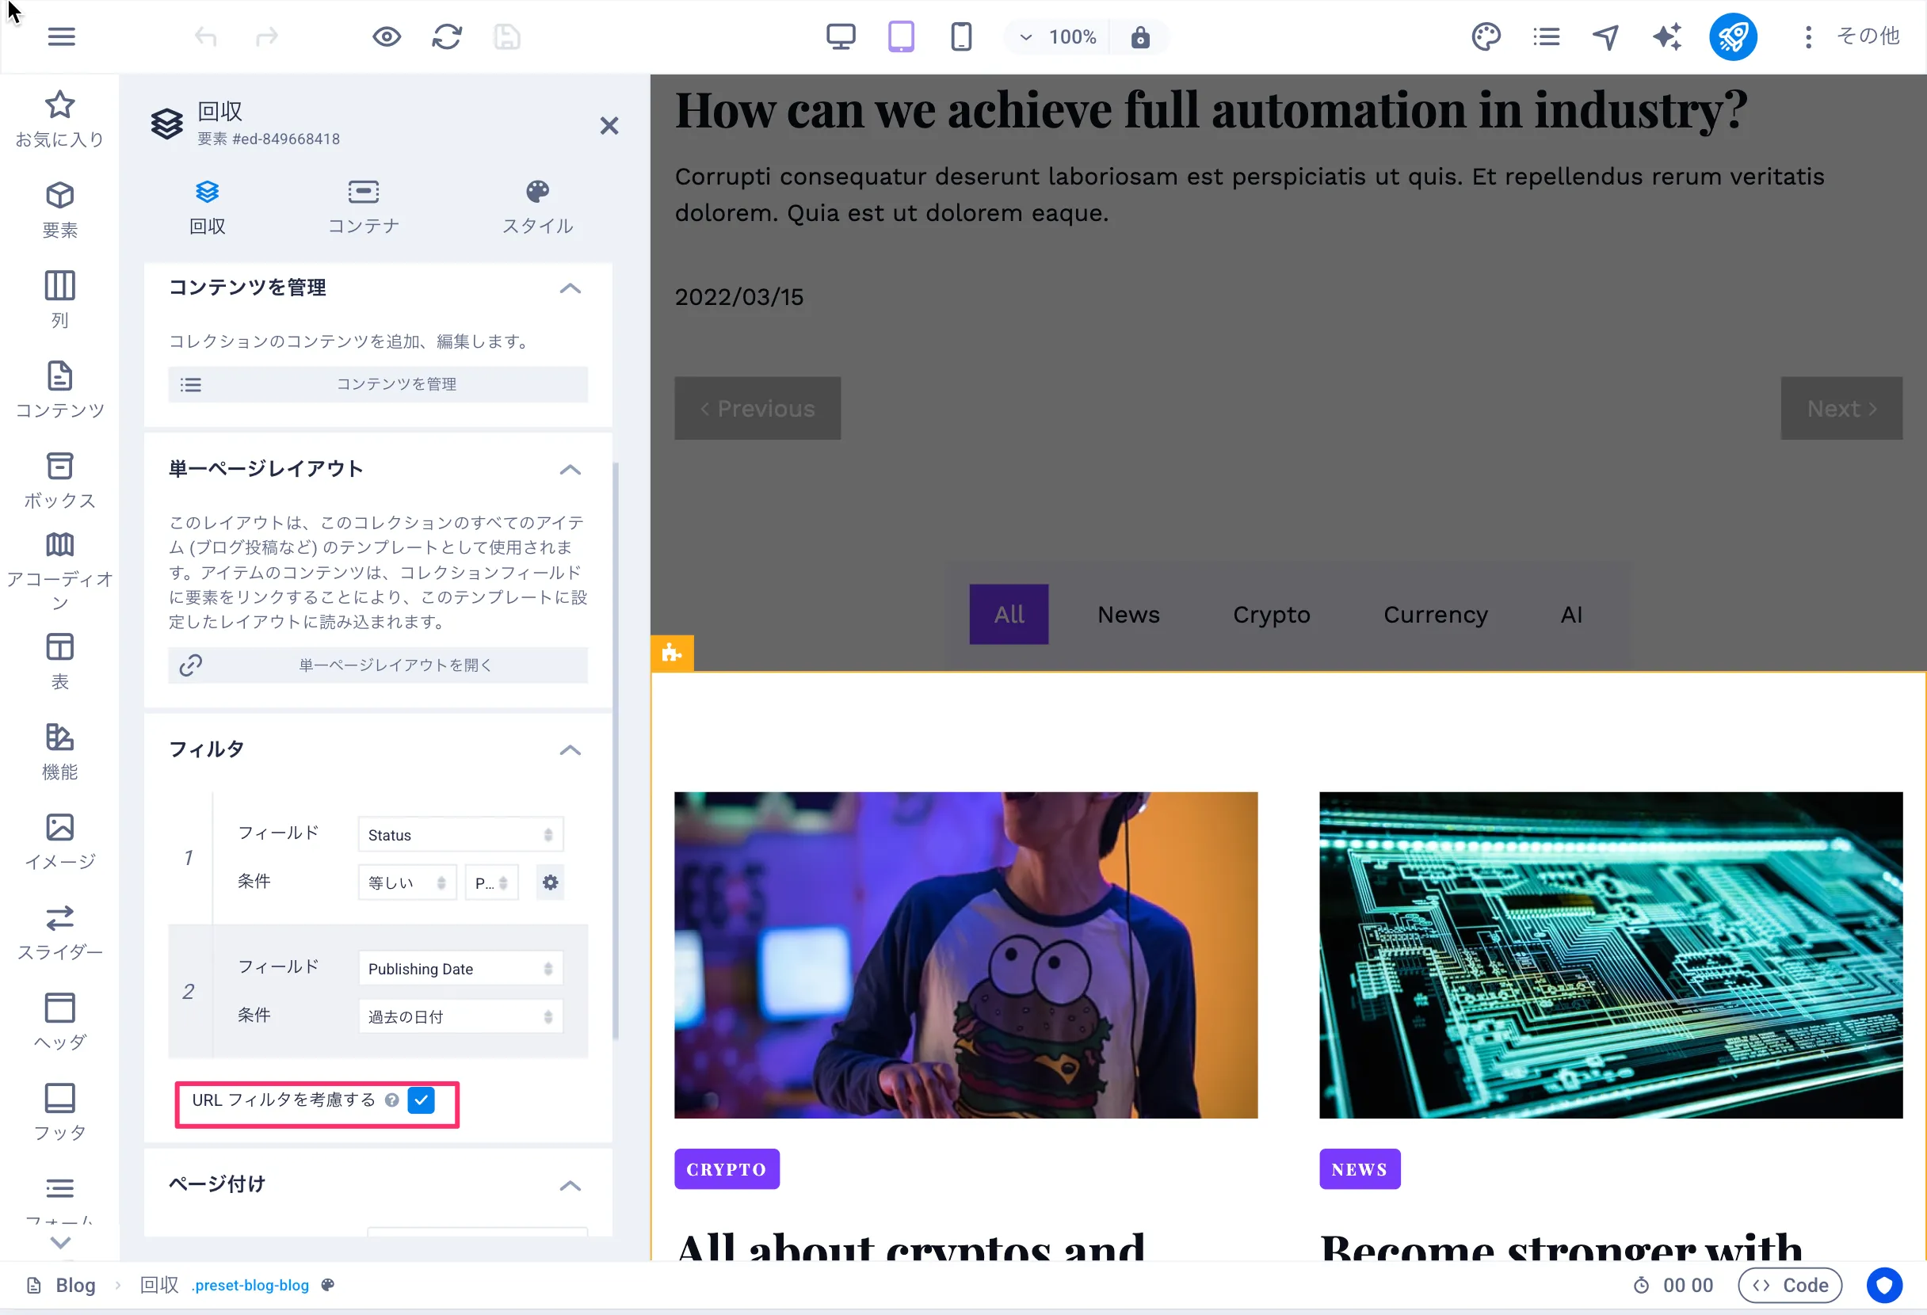Screen dimensions: 1927x1315
Task: Switch to desktop viewport icon
Action: point(841,36)
